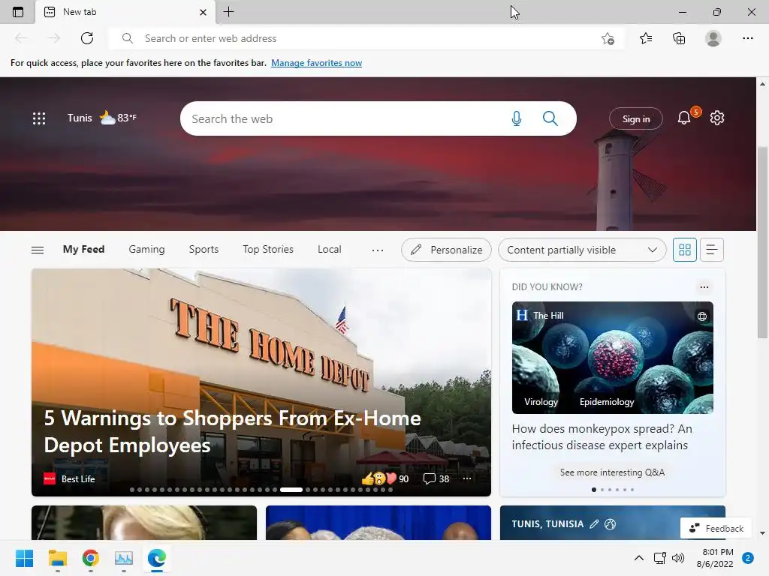Open the Favorites list icon
The height and width of the screenshot is (576, 769).
pyautogui.click(x=646, y=38)
